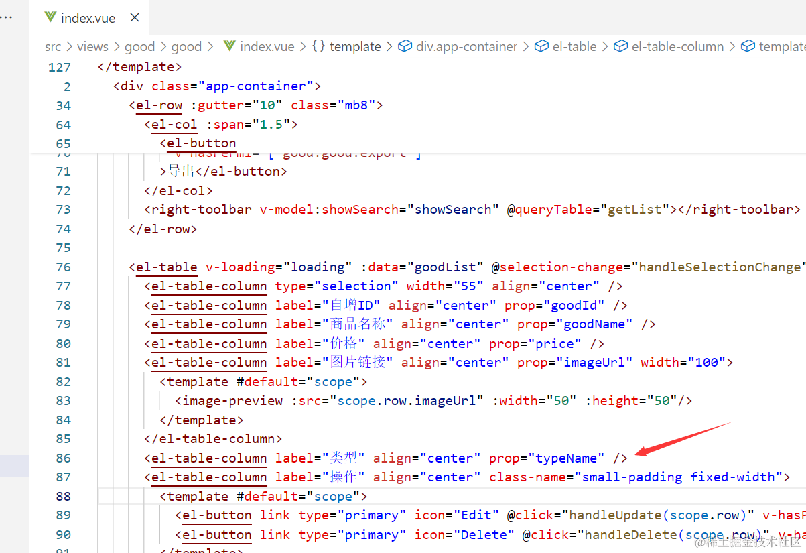Open the overflow ellipsis menu at top left

coord(7,18)
